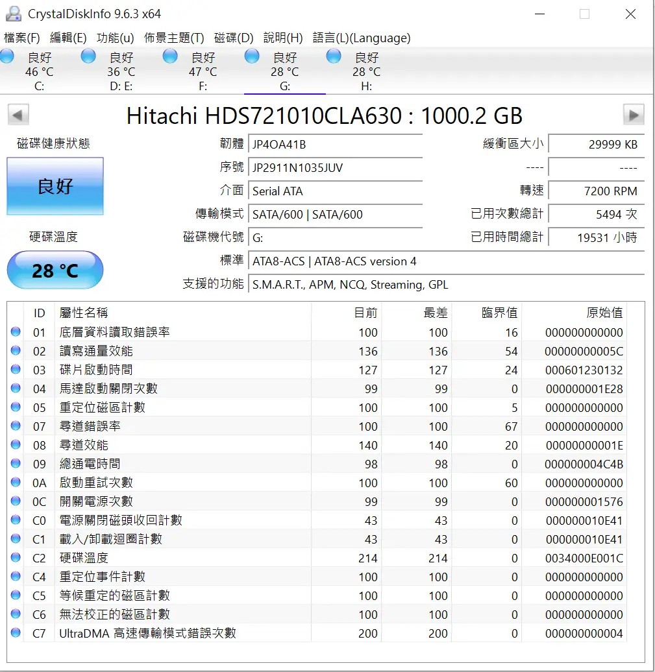Select the 總通電時間 attribute row

pos(317,464)
